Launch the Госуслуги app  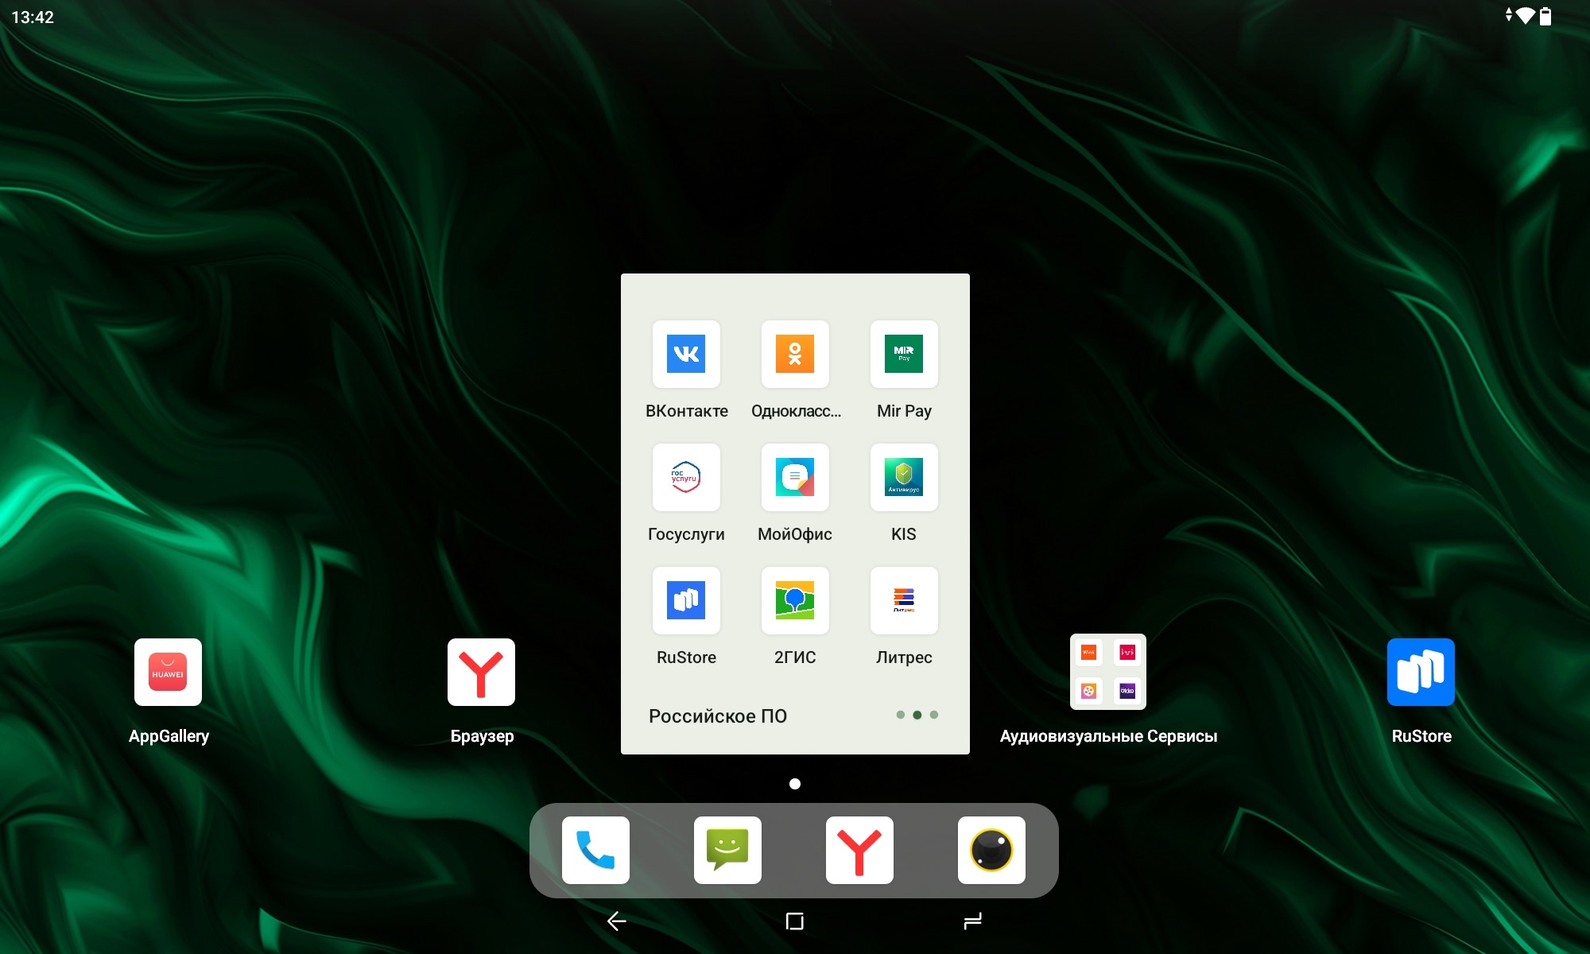point(686,478)
